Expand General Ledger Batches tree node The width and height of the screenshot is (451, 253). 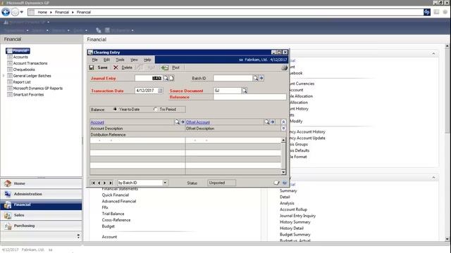4,76
